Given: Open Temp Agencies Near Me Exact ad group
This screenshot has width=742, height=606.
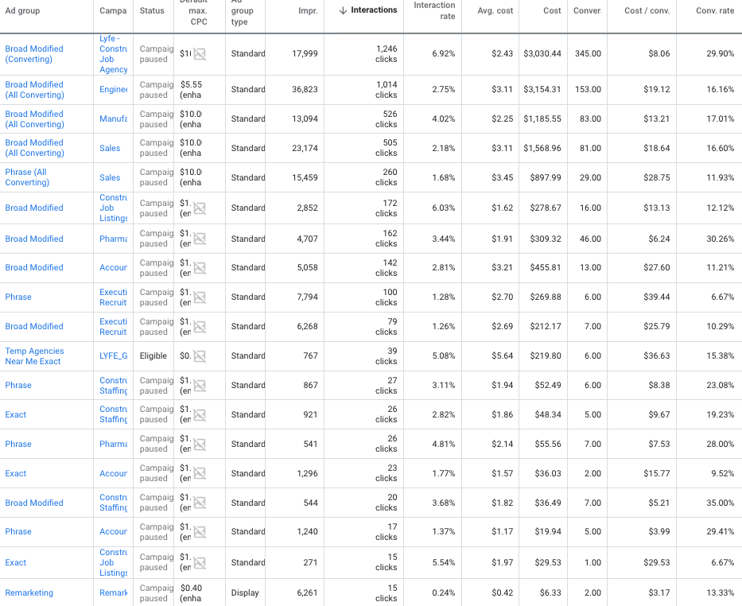Looking at the screenshot, I should point(34,356).
